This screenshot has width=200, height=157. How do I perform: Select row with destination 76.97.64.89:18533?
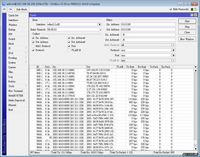(112, 73)
